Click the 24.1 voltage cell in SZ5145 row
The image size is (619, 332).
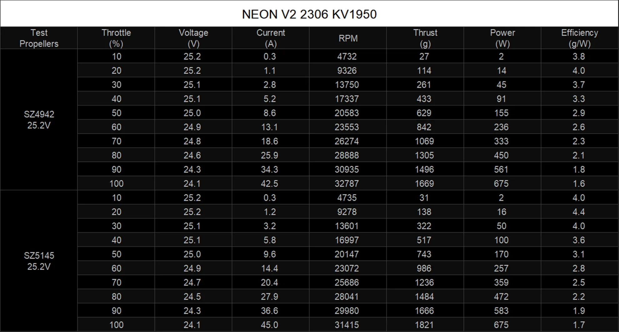coord(193,324)
